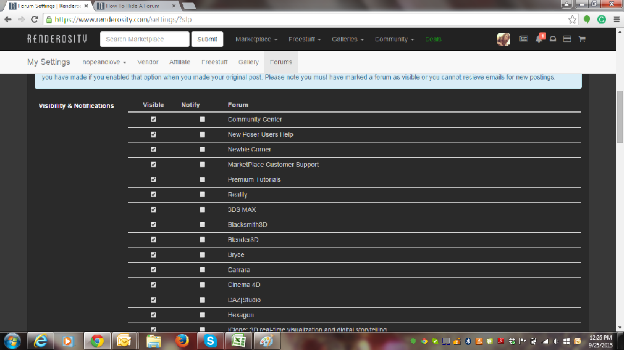Enable Notify for Reality forum

click(x=203, y=195)
